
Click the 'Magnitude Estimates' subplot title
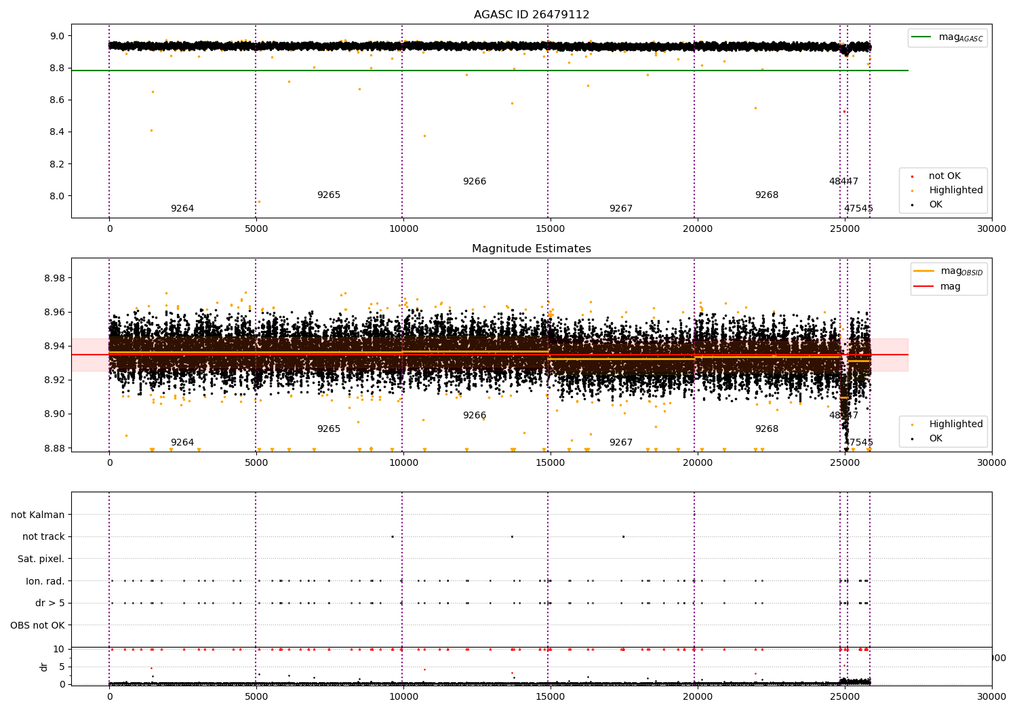pyautogui.click(x=532, y=249)
